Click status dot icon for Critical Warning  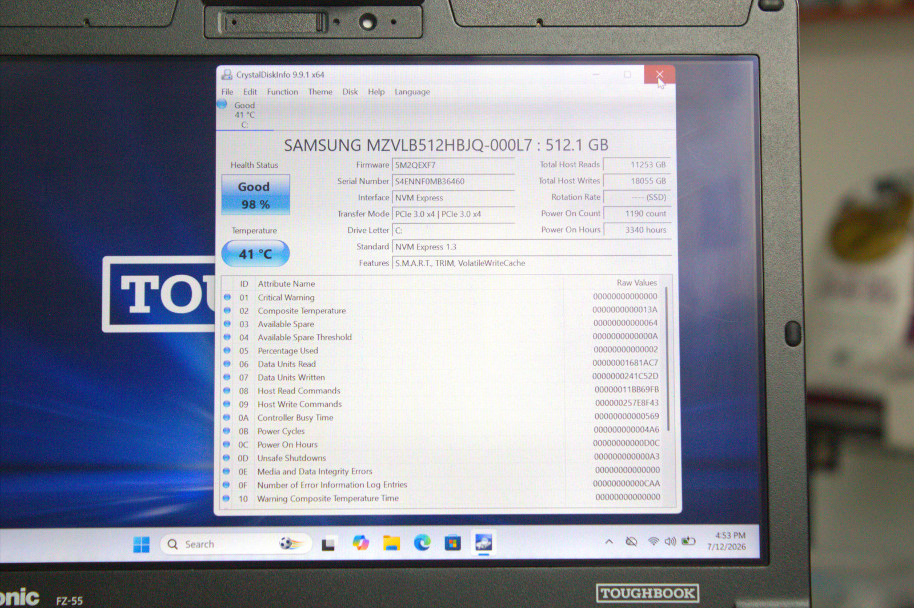click(227, 297)
